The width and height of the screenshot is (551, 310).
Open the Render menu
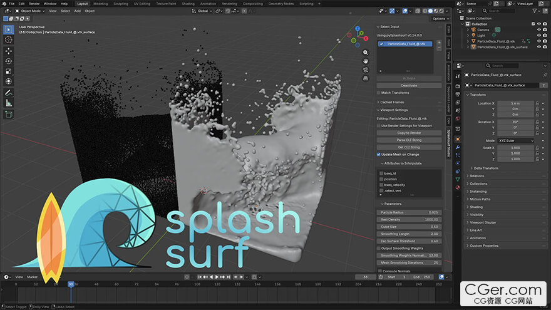coord(34,3)
